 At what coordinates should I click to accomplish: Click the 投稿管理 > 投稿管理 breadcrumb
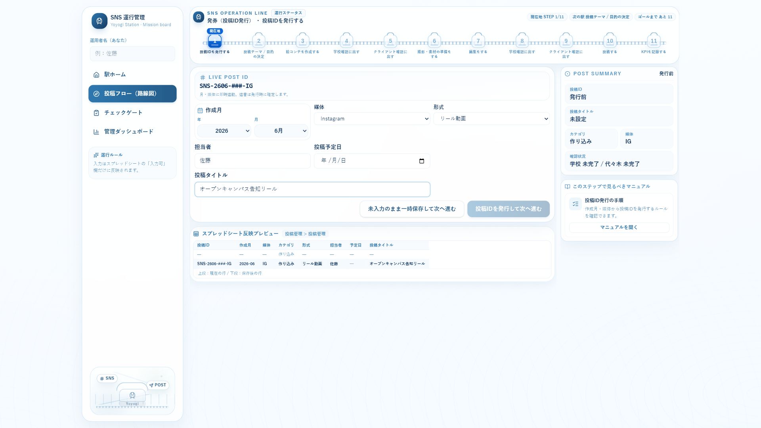[x=305, y=234]
